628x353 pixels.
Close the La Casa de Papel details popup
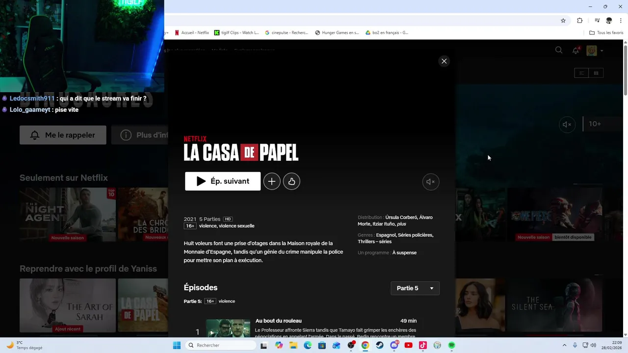[x=444, y=61]
